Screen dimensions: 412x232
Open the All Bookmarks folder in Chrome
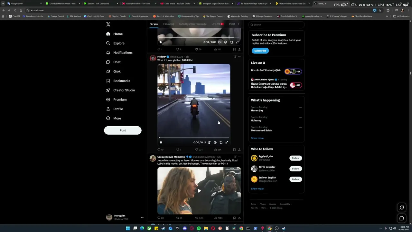click(x=401, y=16)
